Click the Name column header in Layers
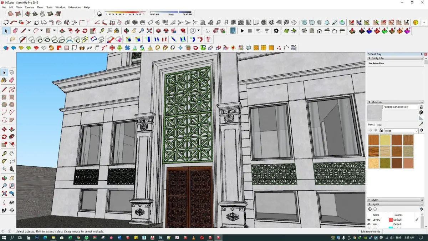 pyautogui.click(x=376, y=215)
